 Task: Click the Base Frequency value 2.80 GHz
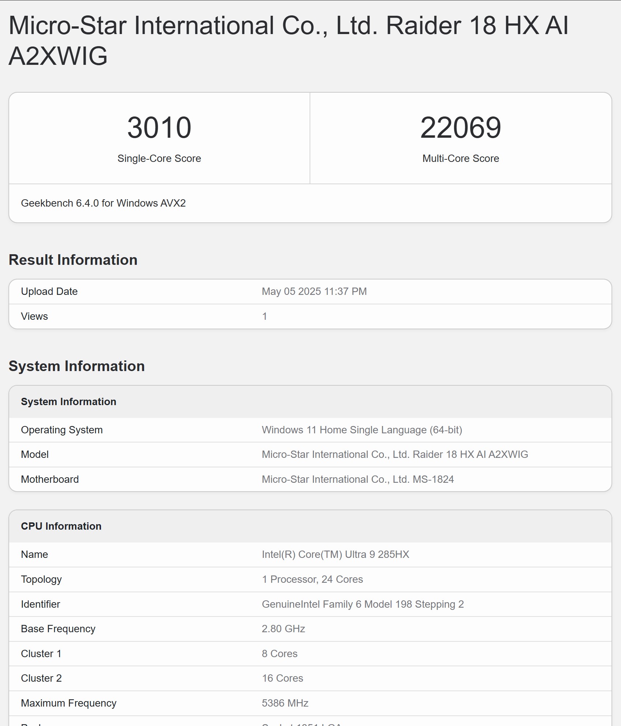tap(283, 629)
